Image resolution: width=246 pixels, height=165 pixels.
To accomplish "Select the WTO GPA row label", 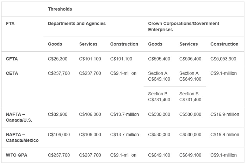I will (17, 155).
